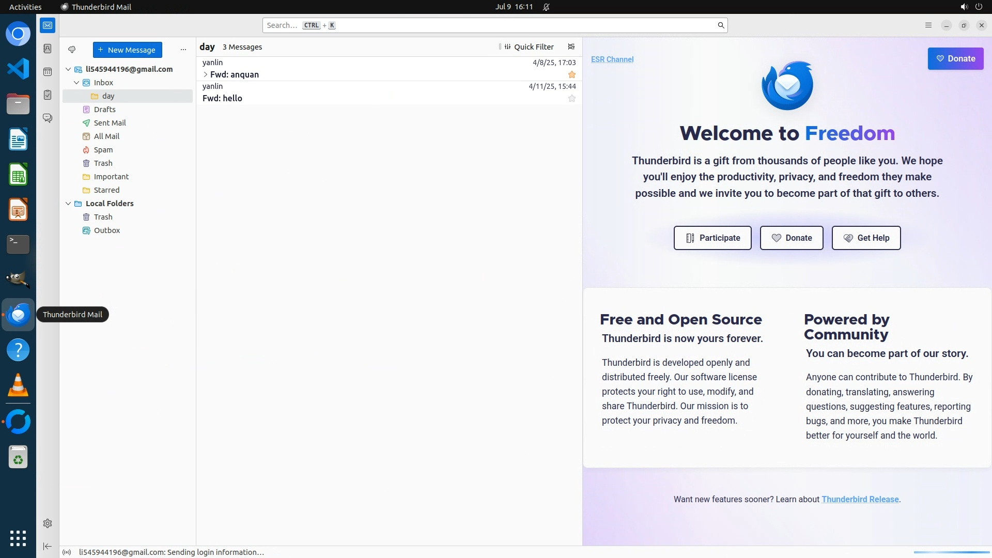Open the Files app from dock

18,104
